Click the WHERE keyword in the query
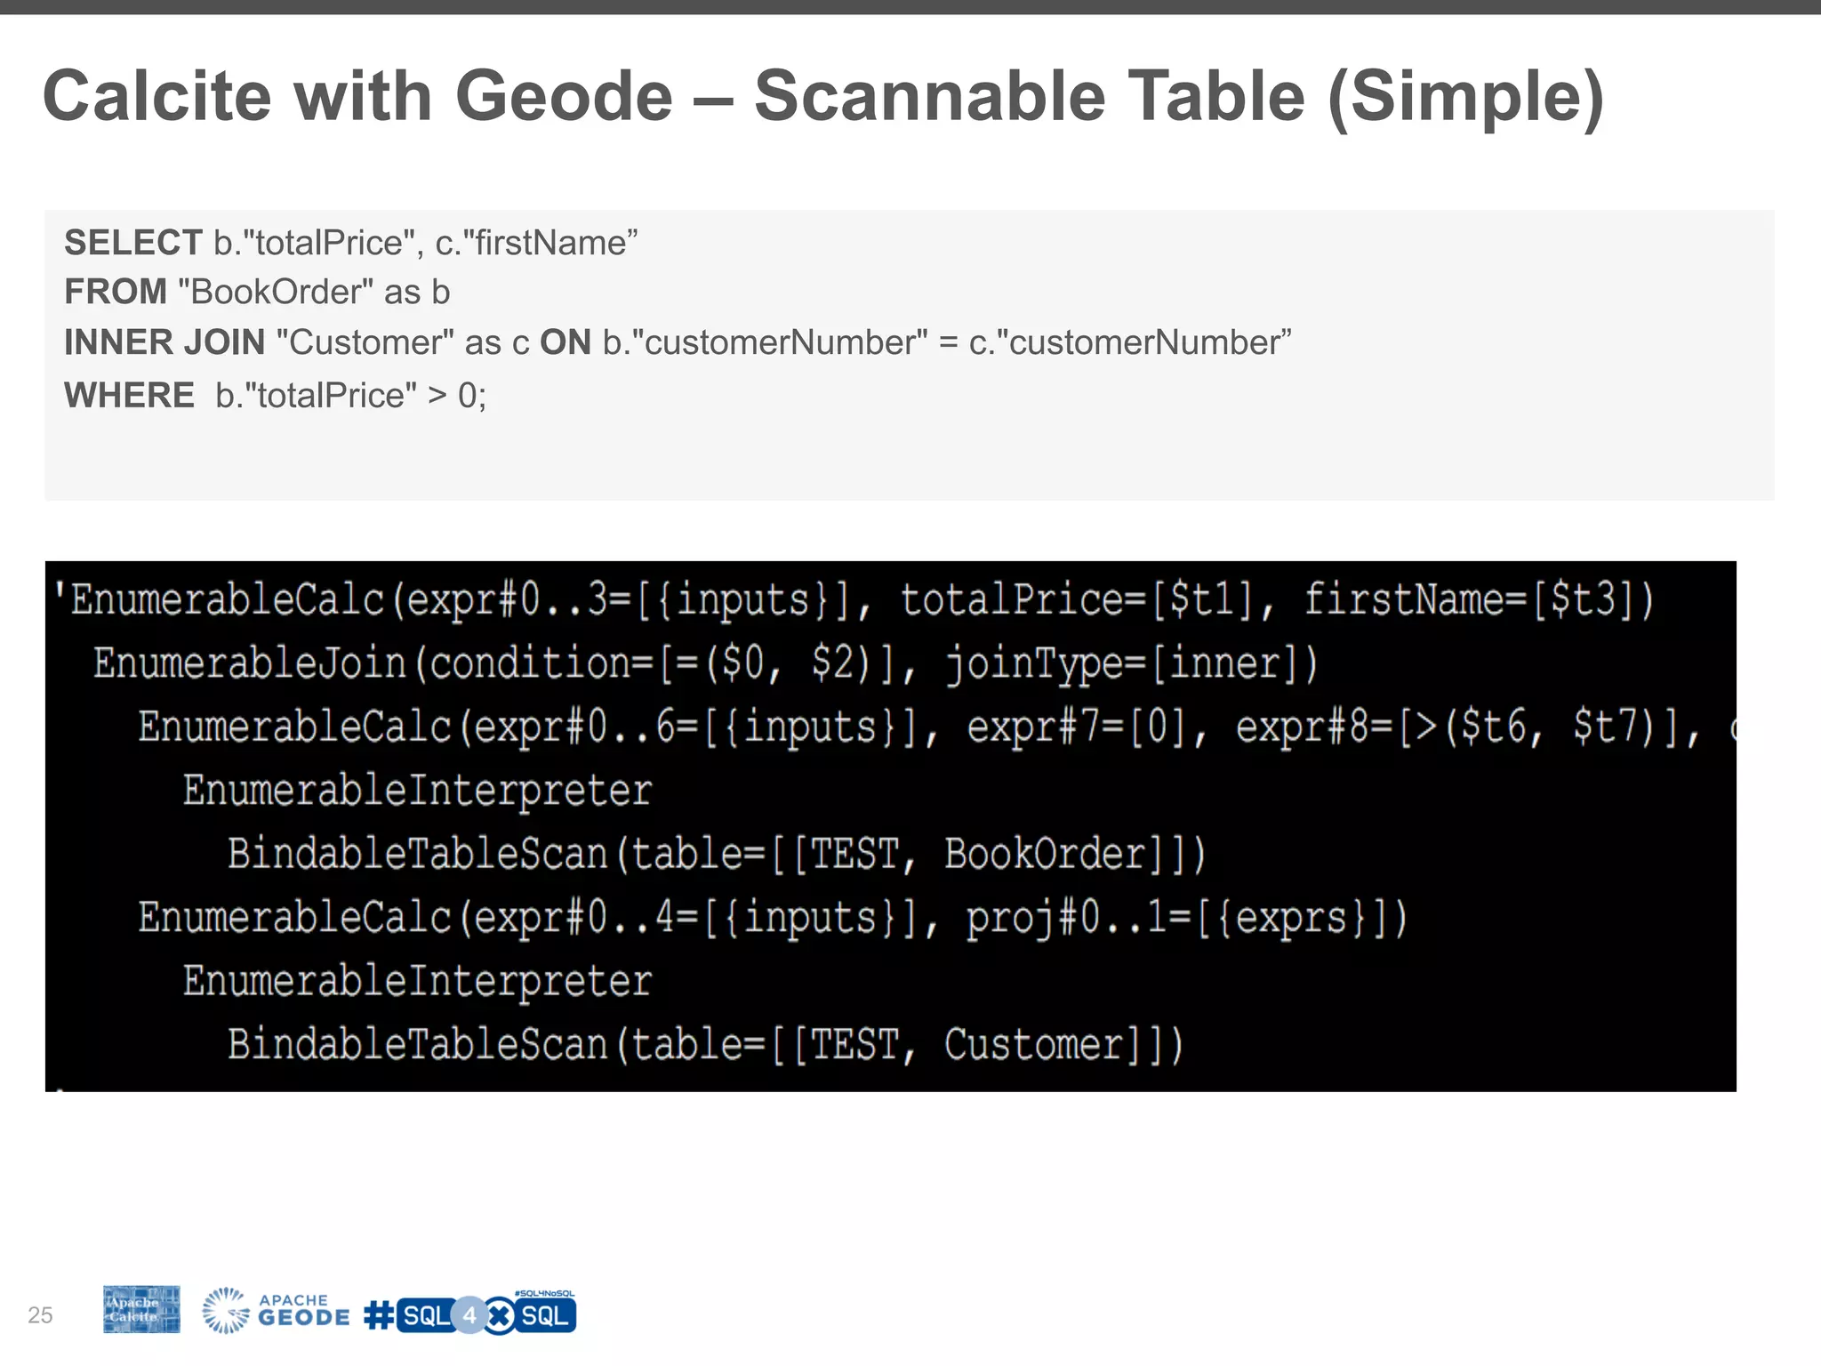The width and height of the screenshot is (1821, 1366). (129, 395)
